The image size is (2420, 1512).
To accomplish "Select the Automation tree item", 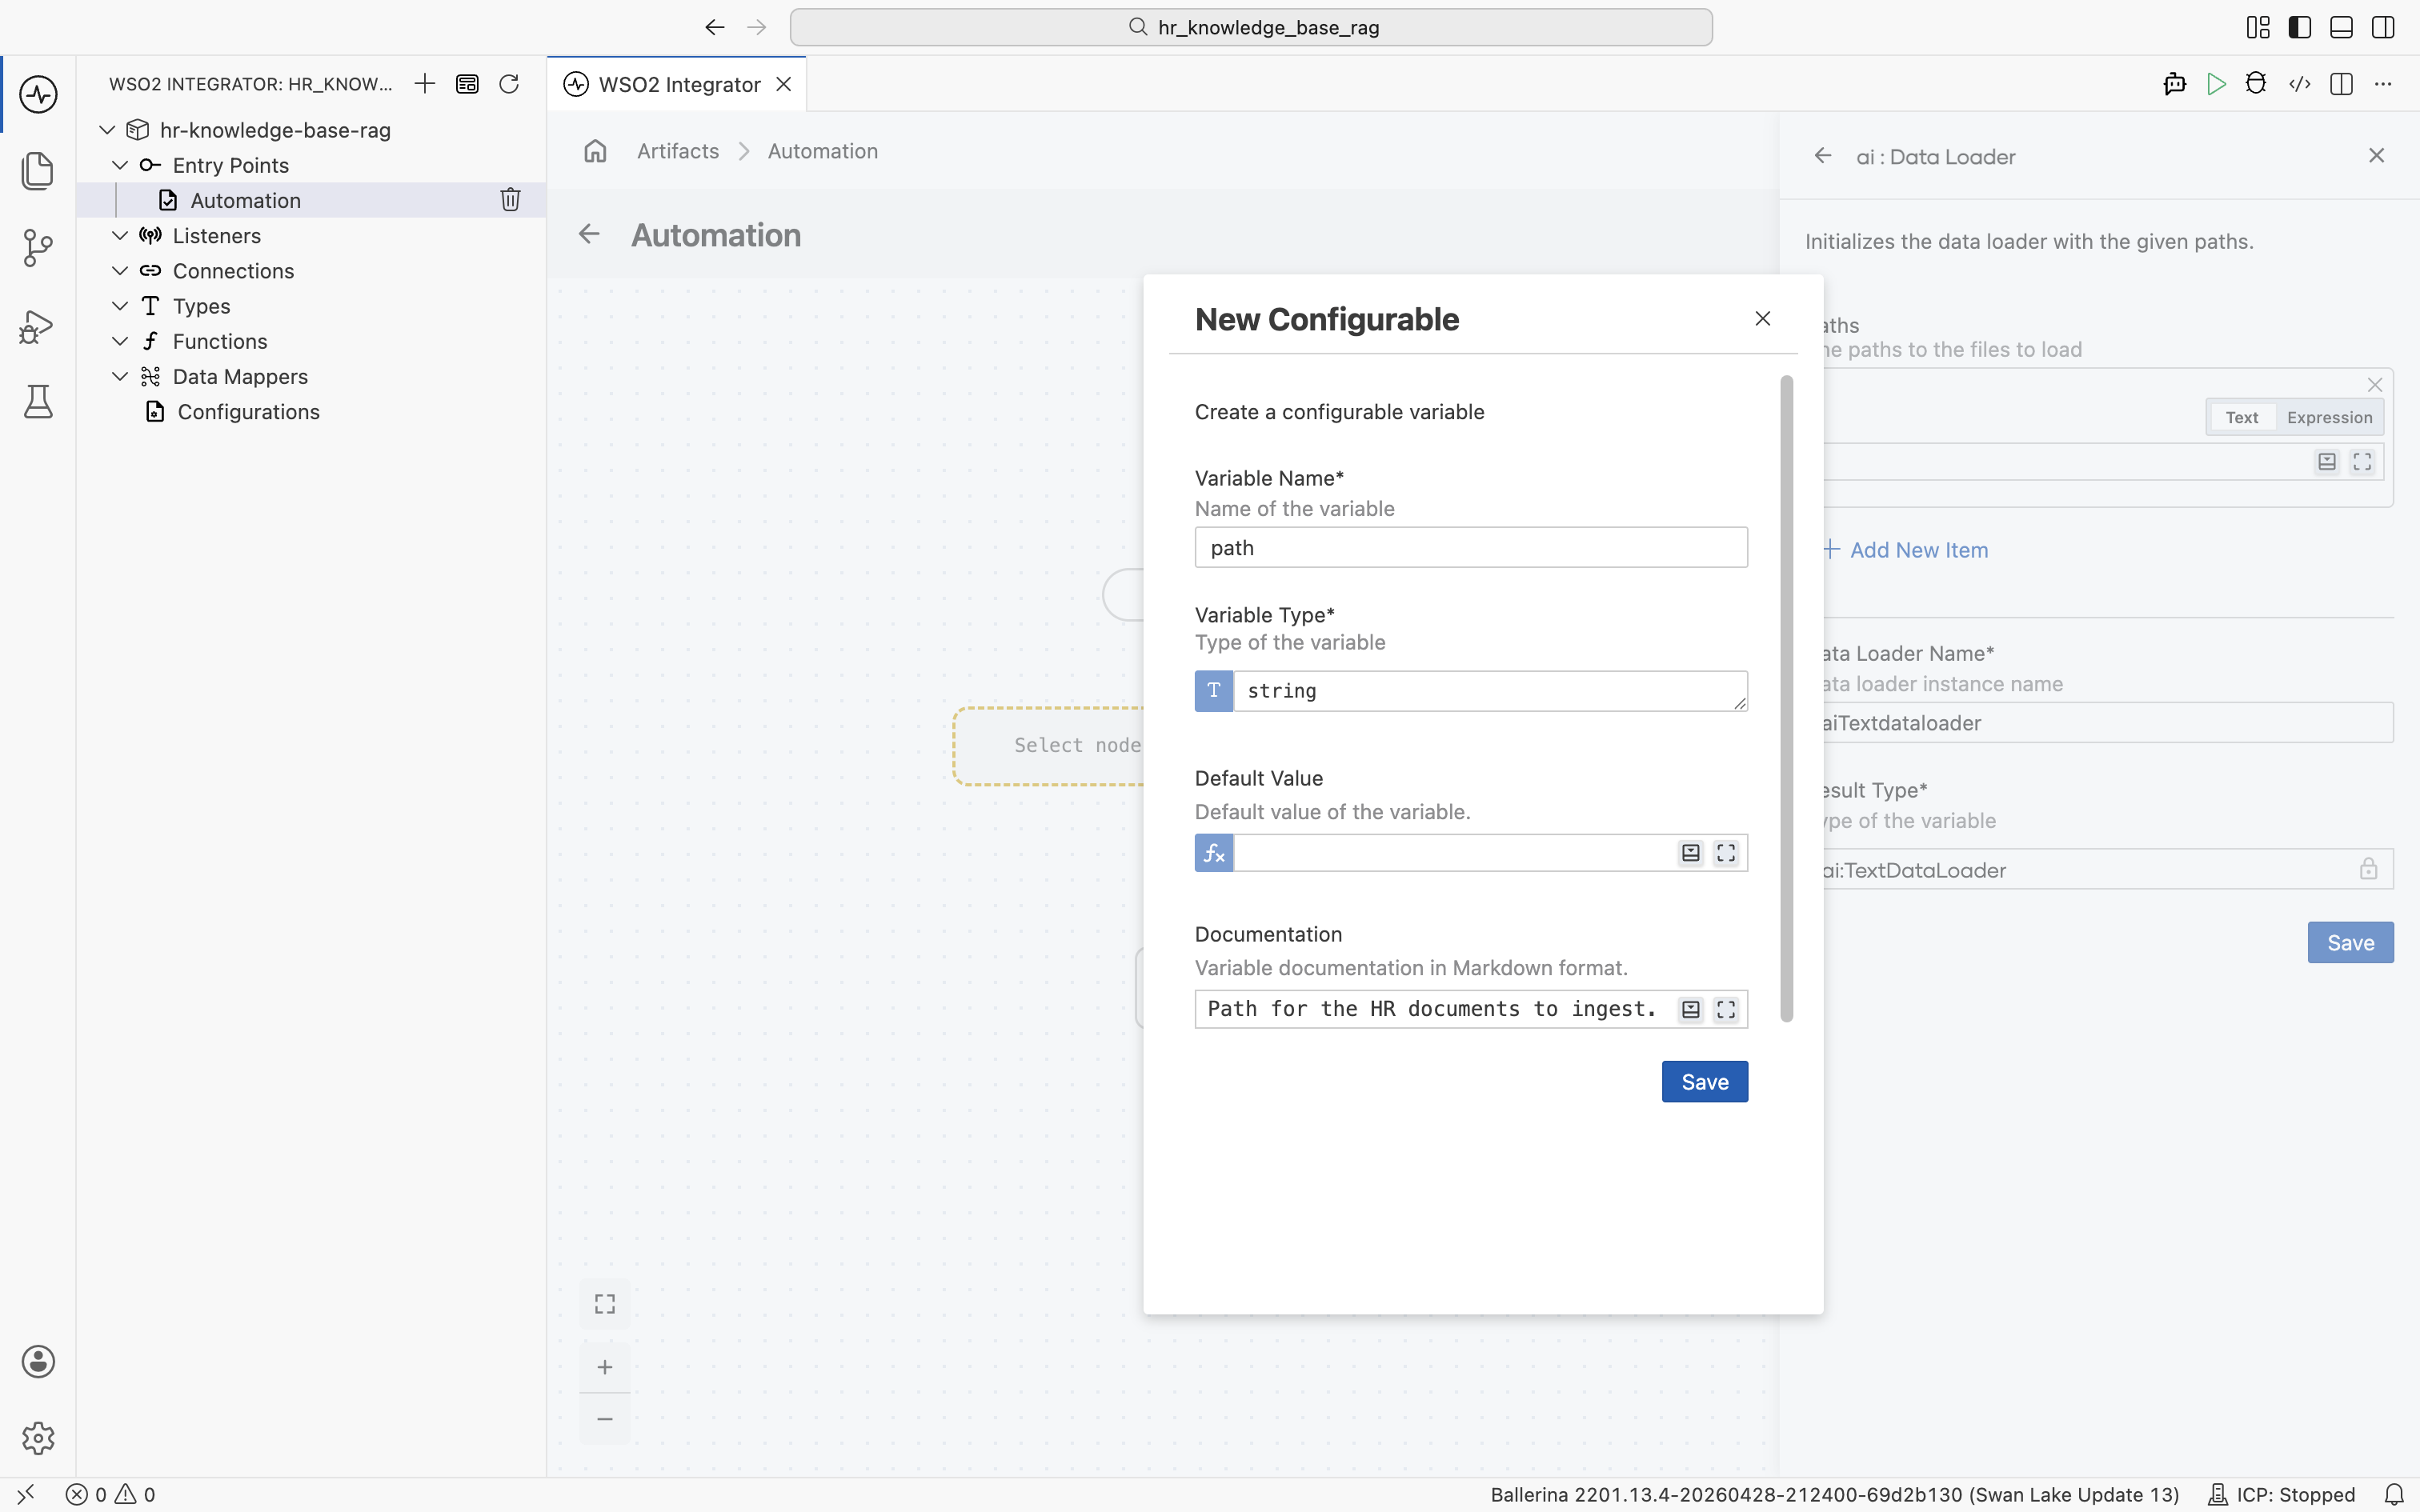I will tap(311, 200).
